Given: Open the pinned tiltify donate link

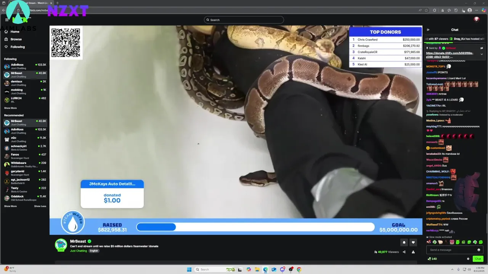Looking at the screenshot, I should [449, 55].
